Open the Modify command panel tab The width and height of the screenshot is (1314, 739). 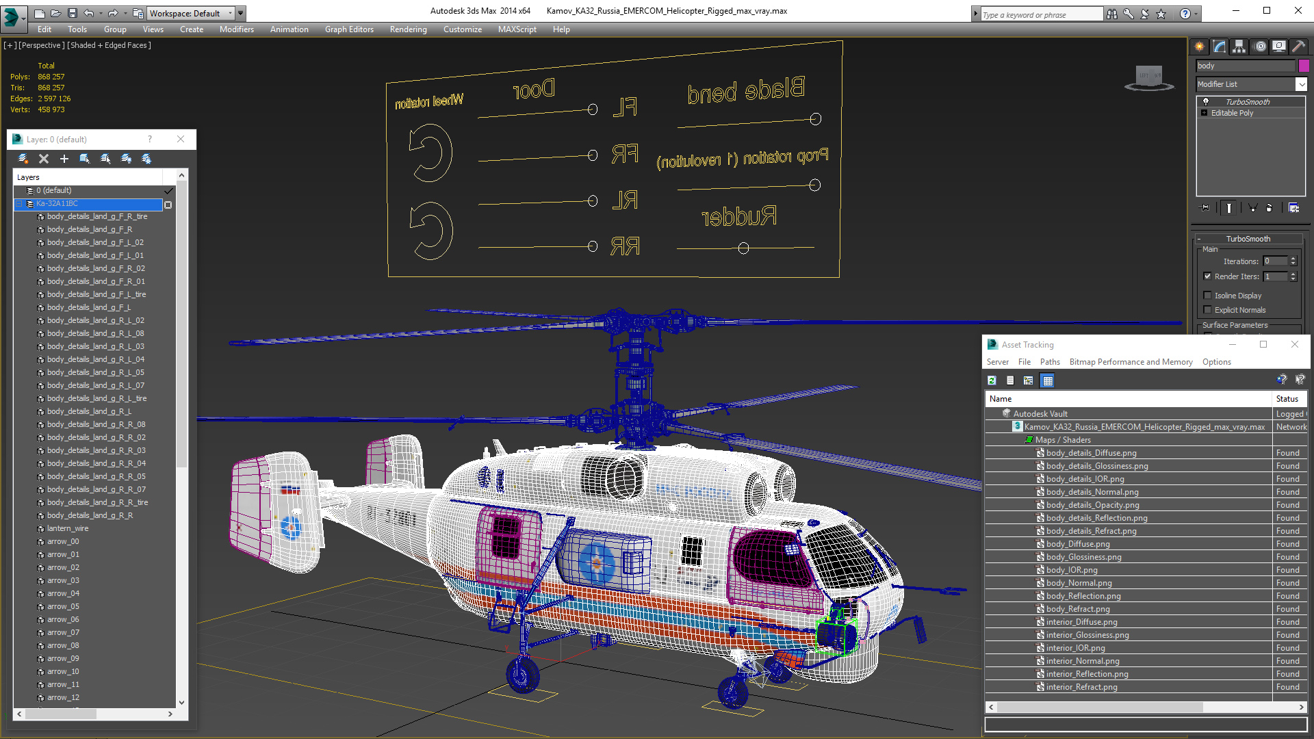pyautogui.click(x=1220, y=47)
